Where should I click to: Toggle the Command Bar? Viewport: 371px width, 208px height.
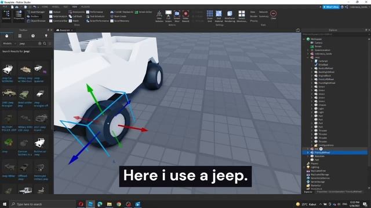pyautogui.click(x=58, y=21)
